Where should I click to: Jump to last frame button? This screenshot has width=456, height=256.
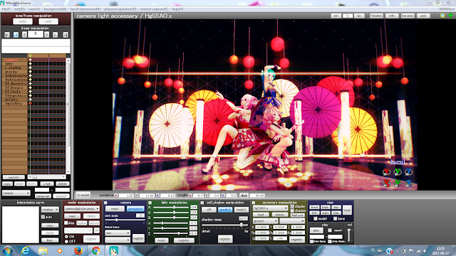coord(66,35)
